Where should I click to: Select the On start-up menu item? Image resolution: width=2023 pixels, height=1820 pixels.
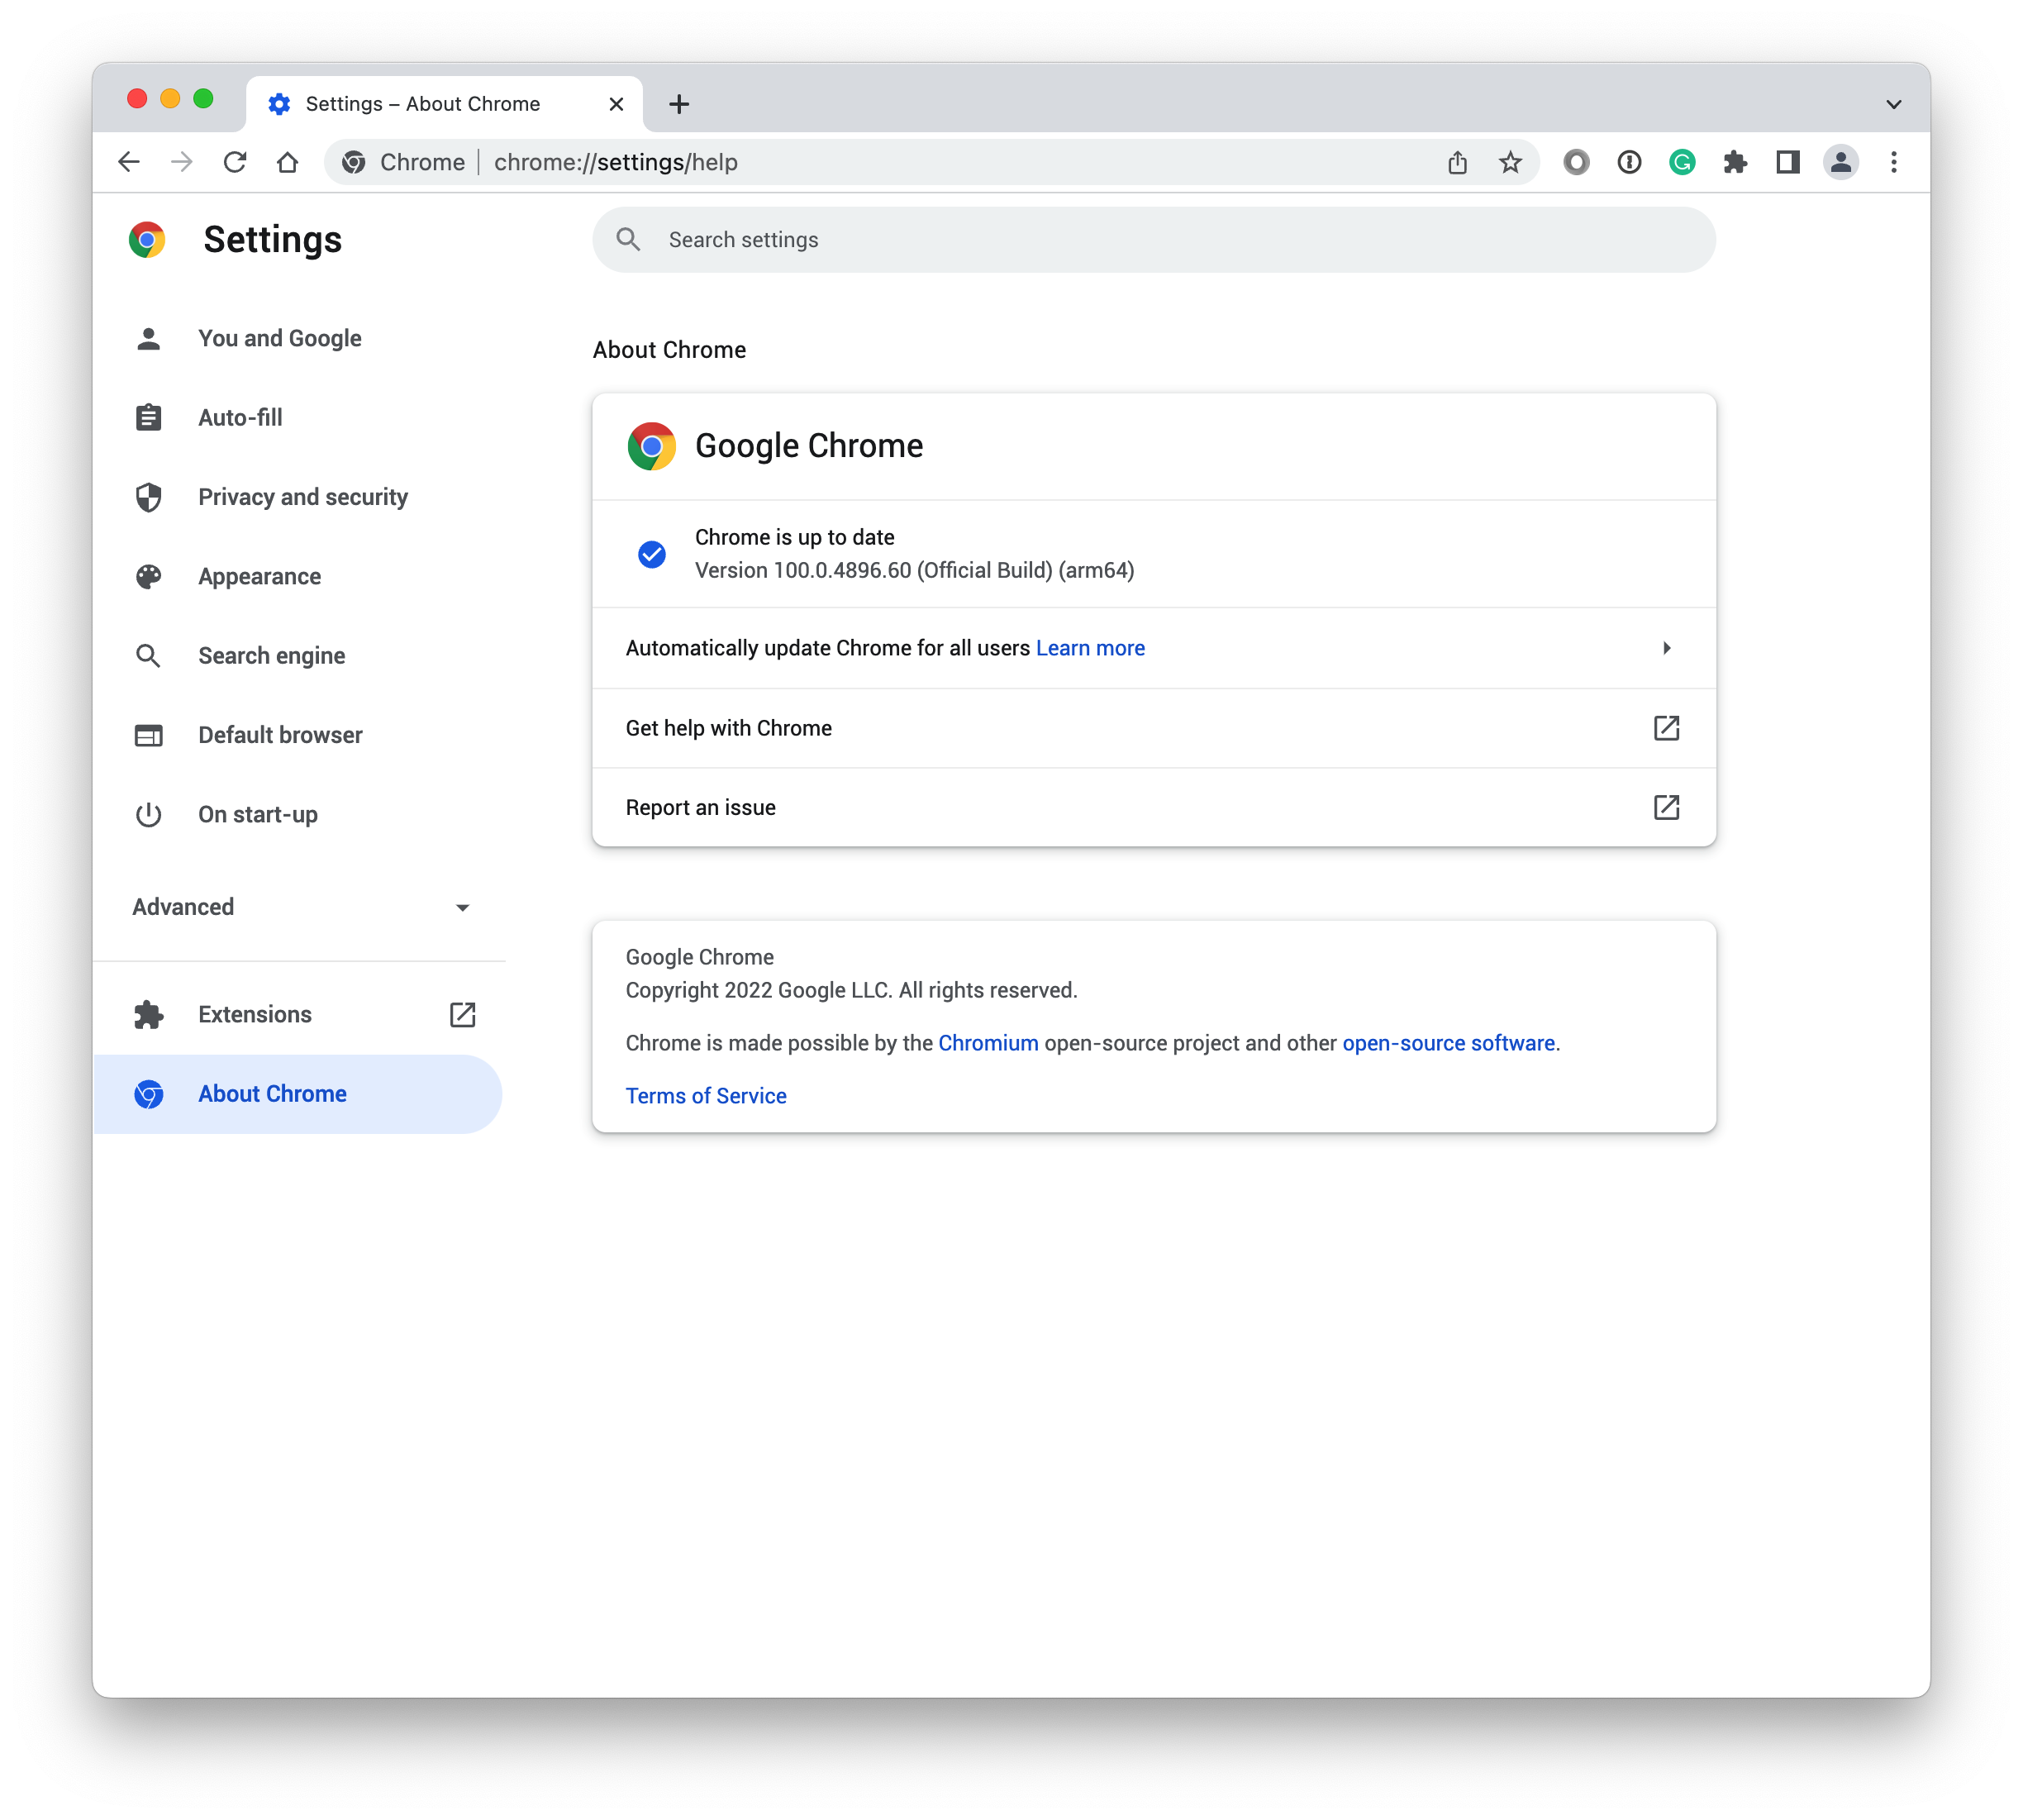[255, 813]
